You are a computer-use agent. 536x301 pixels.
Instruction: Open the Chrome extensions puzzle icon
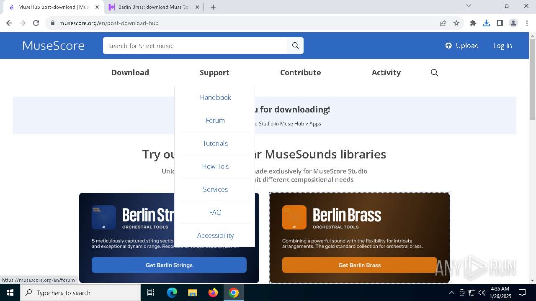coord(473,23)
